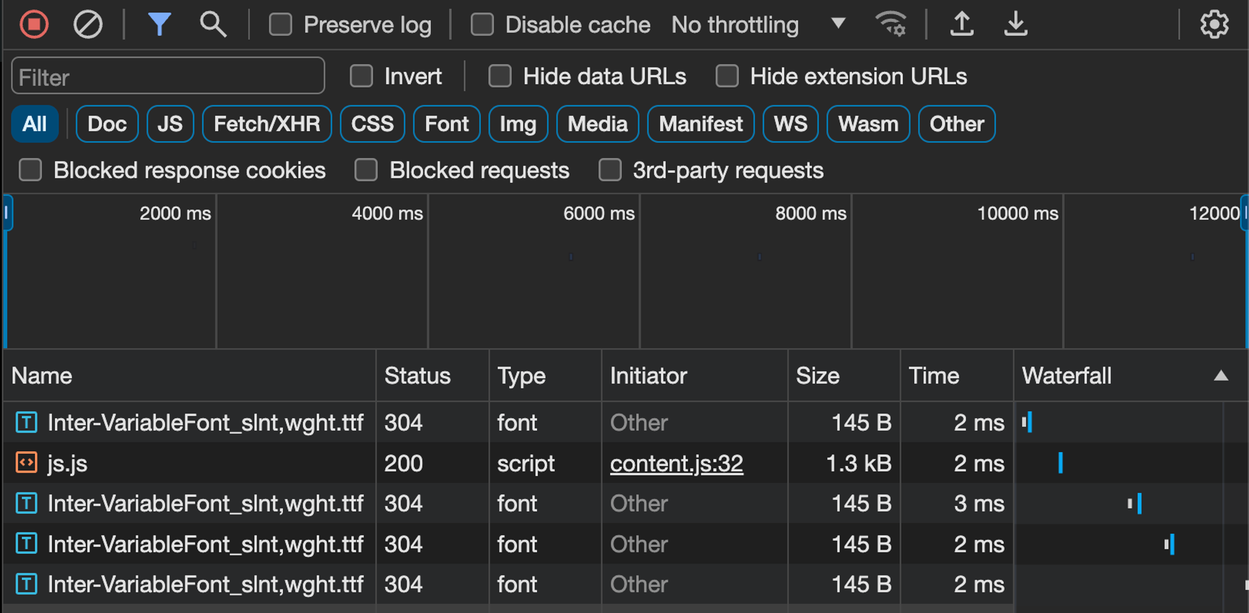Check Blocked response cookies
1249x613 pixels.
30,170
